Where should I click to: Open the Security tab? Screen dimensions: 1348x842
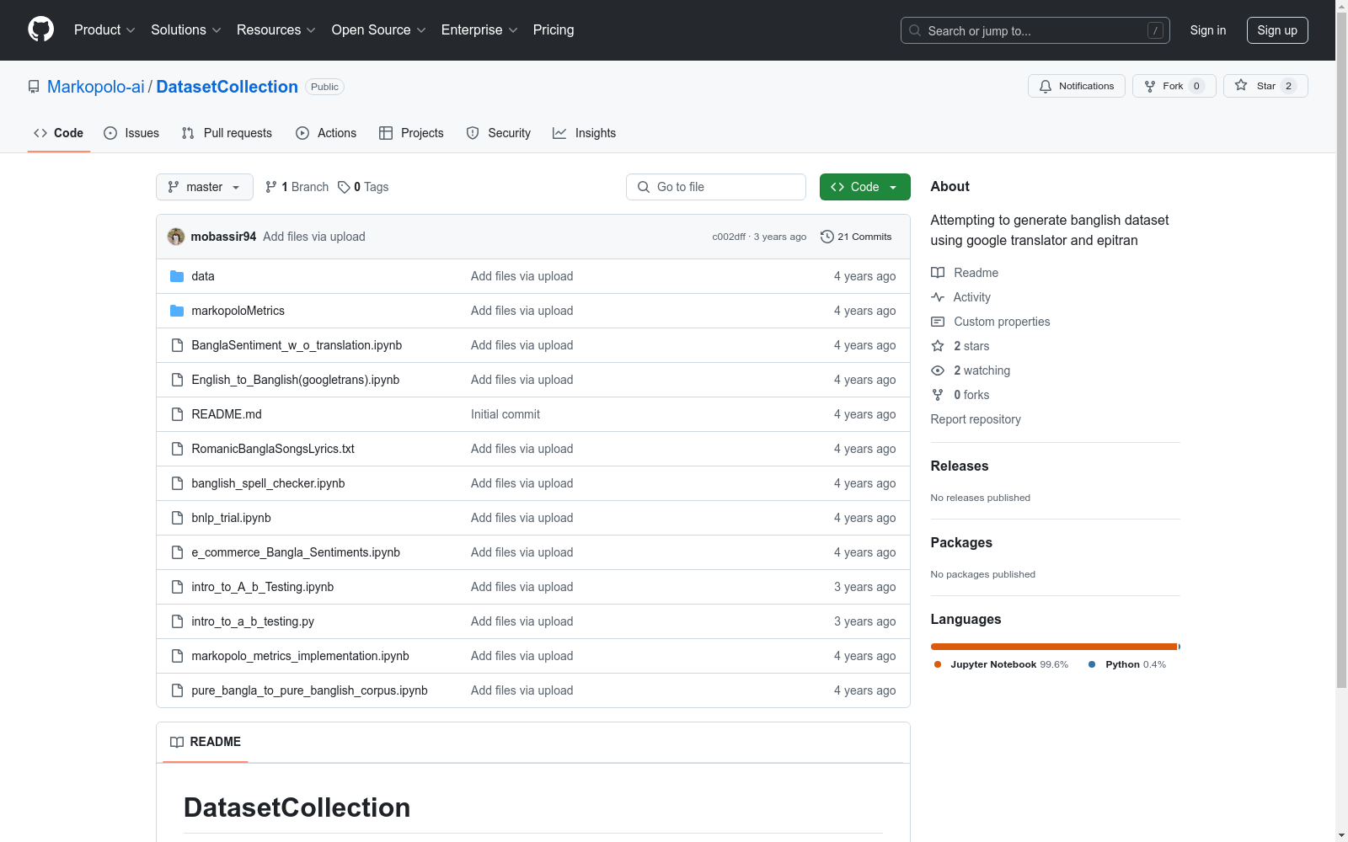(x=499, y=133)
